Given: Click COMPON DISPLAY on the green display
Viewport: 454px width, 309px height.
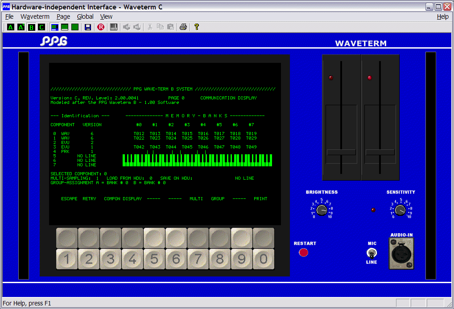Looking at the screenshot, I should [x=123, y=199].
